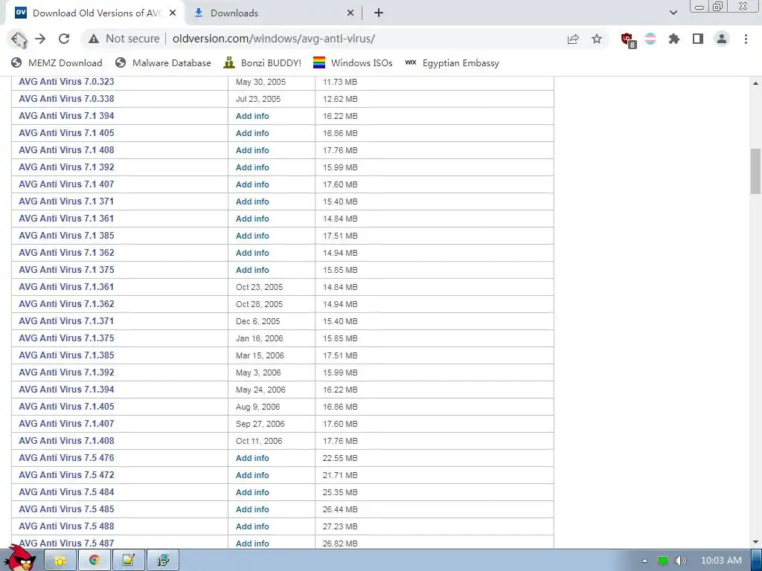This screenshot has height=571, width=762.
Task: Open the profile avatar icon
Action: tap(722, 39)
